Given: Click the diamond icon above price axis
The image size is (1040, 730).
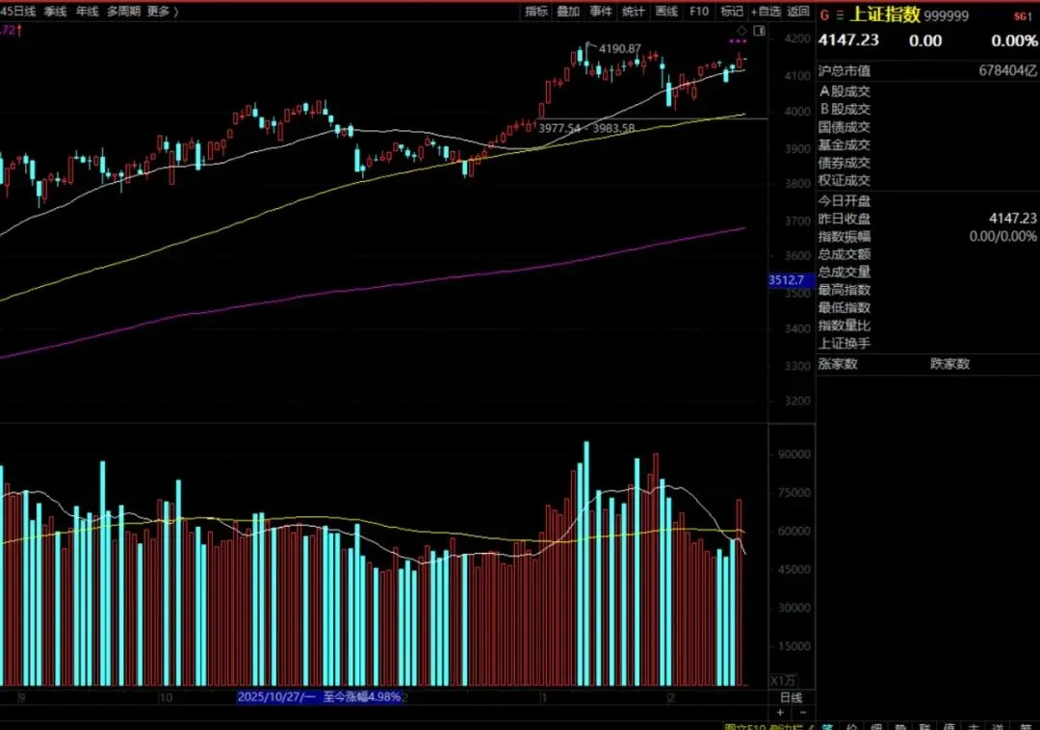Looking at the screenshot, I should click(741, 31).
